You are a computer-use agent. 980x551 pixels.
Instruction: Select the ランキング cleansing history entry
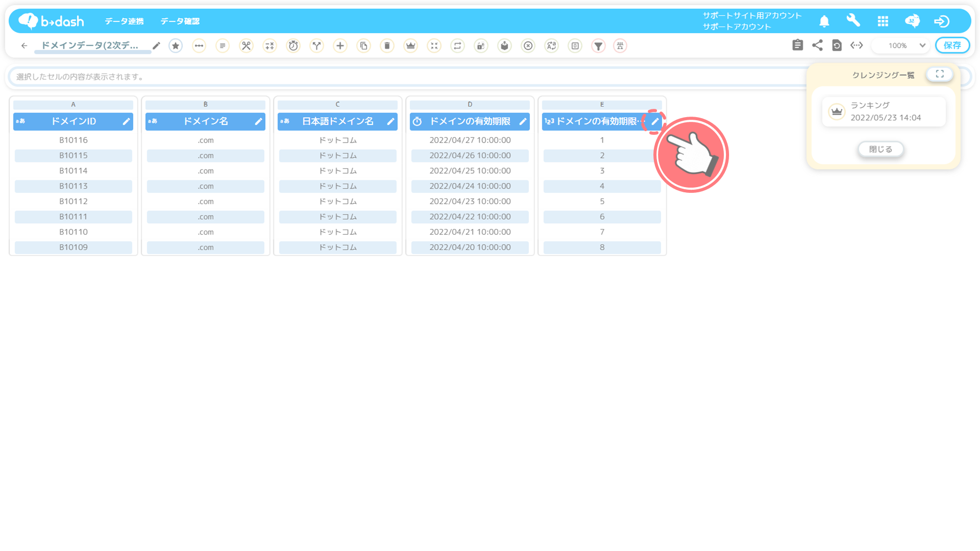click(x=884, y=111)
